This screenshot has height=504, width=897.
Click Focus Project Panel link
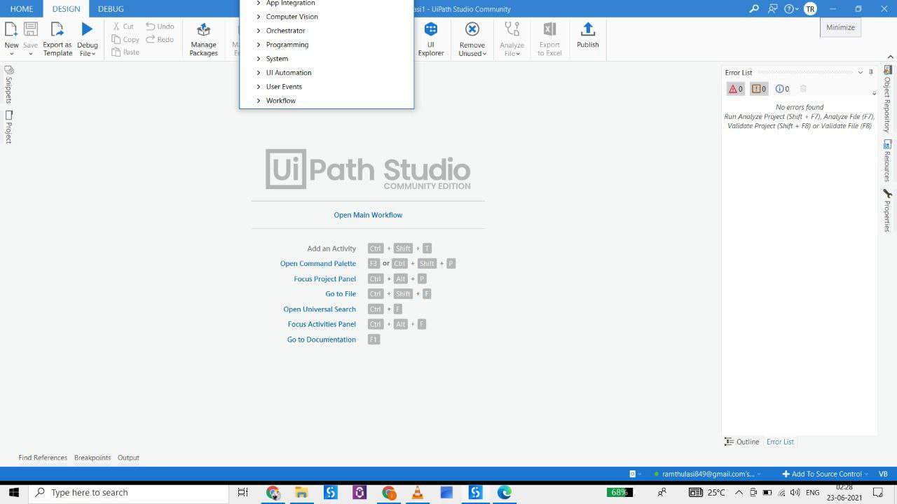click(325, 279)
